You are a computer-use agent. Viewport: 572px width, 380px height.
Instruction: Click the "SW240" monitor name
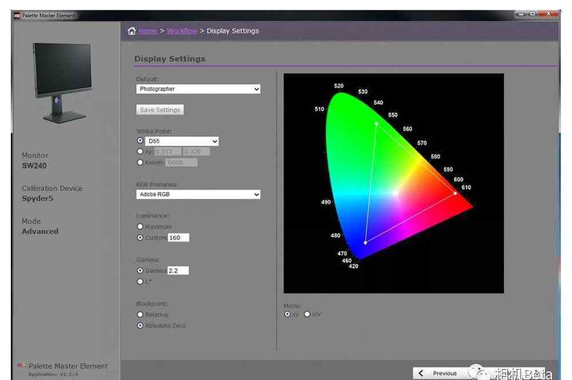coord(34,166)
